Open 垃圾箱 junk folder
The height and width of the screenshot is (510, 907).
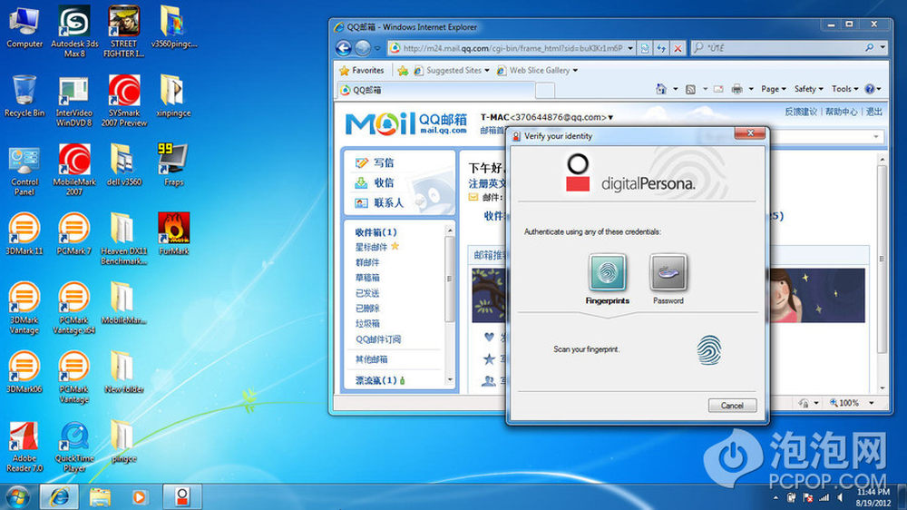367,324
